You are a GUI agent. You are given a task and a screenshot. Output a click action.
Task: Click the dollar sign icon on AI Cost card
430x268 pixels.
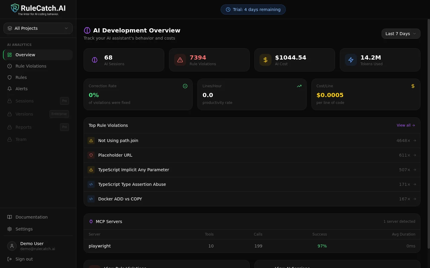[x=265, y=60]
